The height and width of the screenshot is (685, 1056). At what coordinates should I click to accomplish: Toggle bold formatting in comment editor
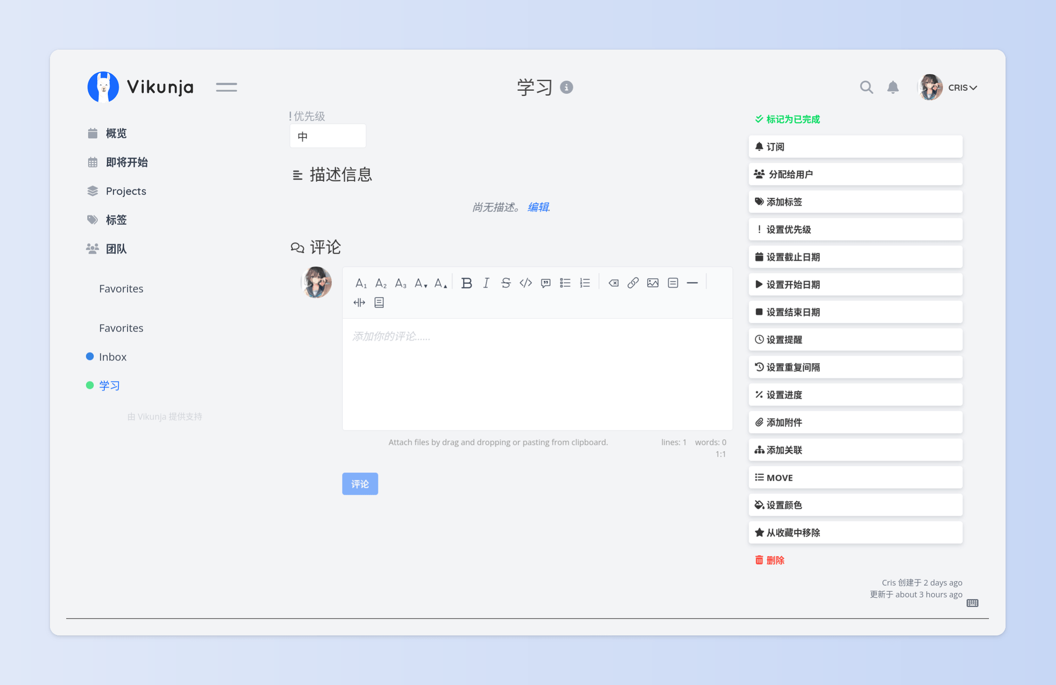pos(466,283)
